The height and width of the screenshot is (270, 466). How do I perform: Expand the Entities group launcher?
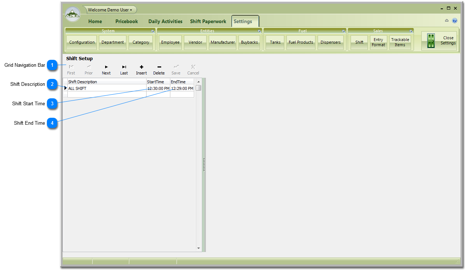(x=259, y=31)
